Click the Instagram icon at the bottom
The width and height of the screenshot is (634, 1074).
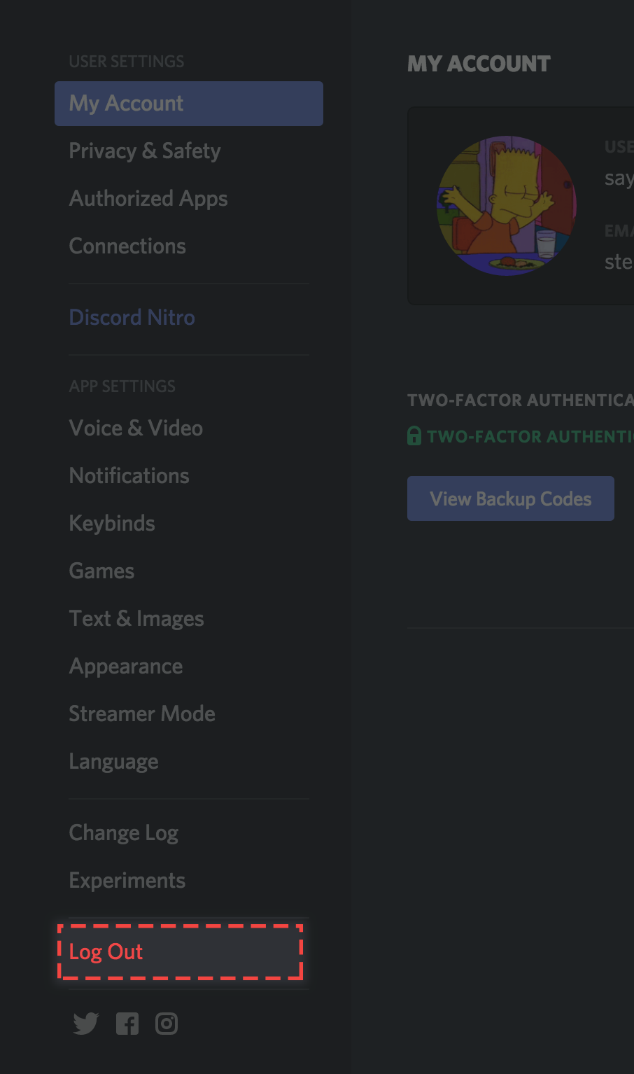point(166,1023)
